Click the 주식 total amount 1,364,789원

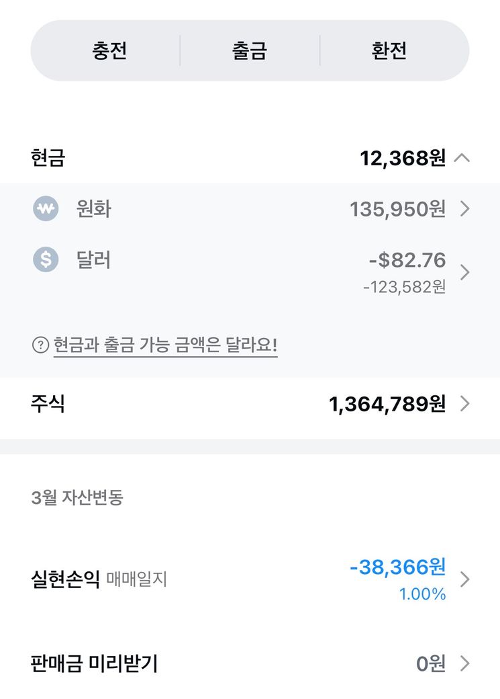387,404
